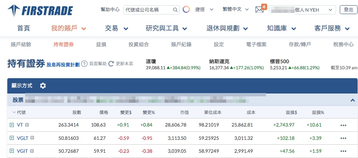
Task: Expand the VT row plus box
Action: click(x=12, y=125)
